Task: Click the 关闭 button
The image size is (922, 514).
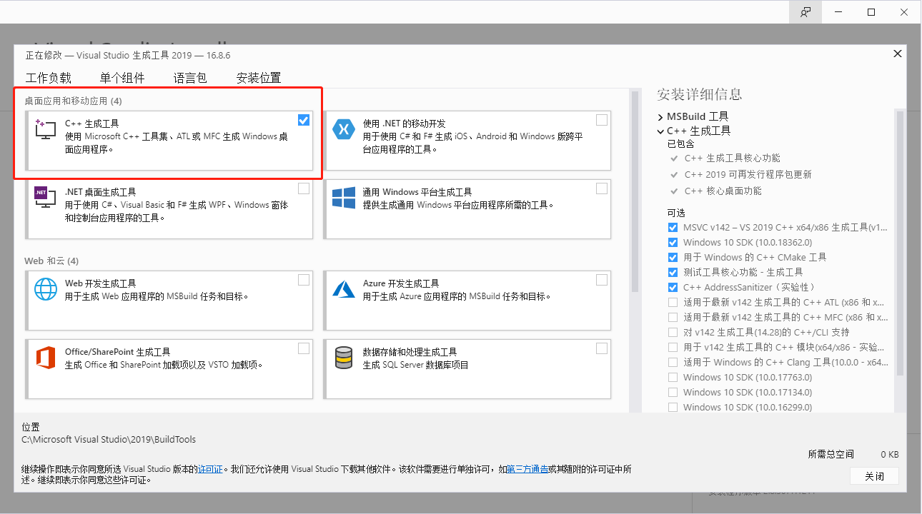Action: coord(874,476)
